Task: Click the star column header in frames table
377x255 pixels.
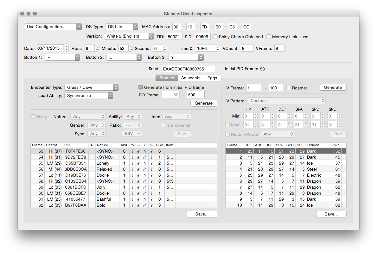Action: coord(92,145)
